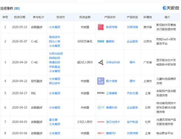Click the 高成资本 investor link
Viewport: 181px width, 139px height.
pos(55,37)
